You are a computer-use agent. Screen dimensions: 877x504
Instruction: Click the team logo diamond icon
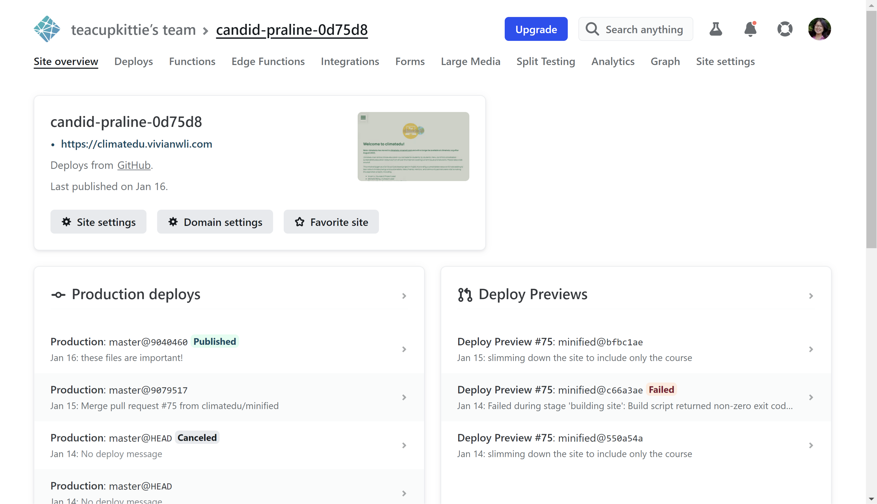coord(47,29)
